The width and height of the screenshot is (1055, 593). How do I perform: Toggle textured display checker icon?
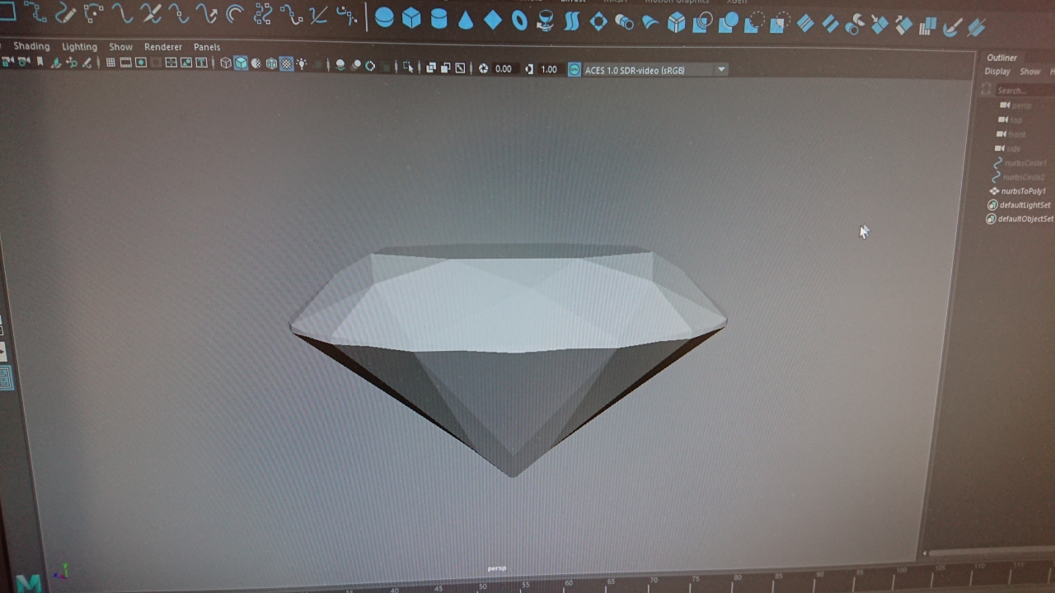pos(286,63)
